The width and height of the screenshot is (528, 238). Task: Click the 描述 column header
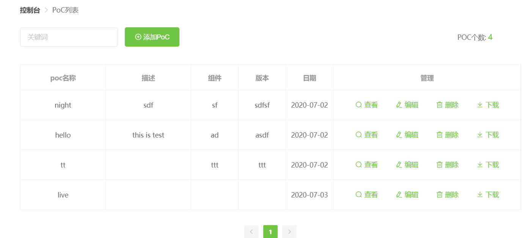[148, 78]
